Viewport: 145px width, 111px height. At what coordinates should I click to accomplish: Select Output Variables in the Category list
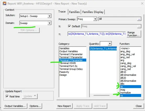click(69, 51)
